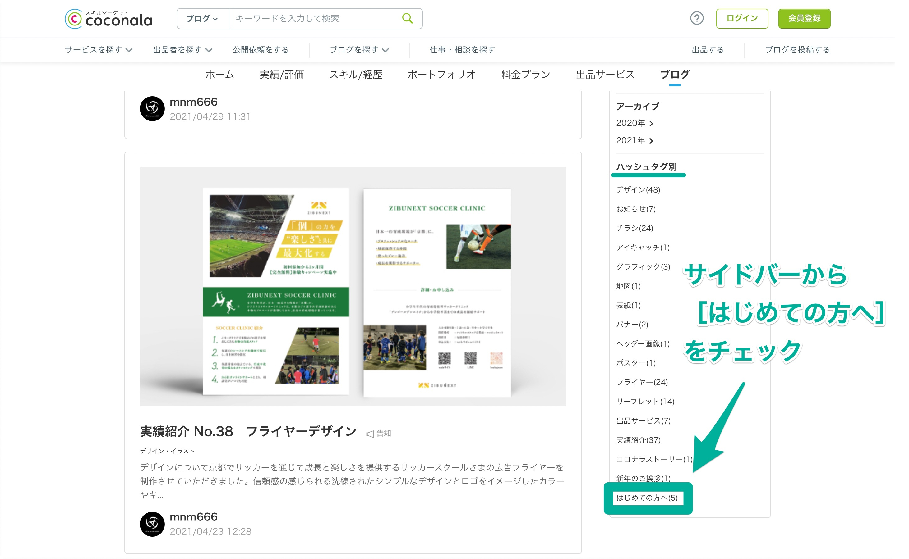Switch to the ポートフォリオ tab
Screen dimensions: 909x559
[441, 75]
